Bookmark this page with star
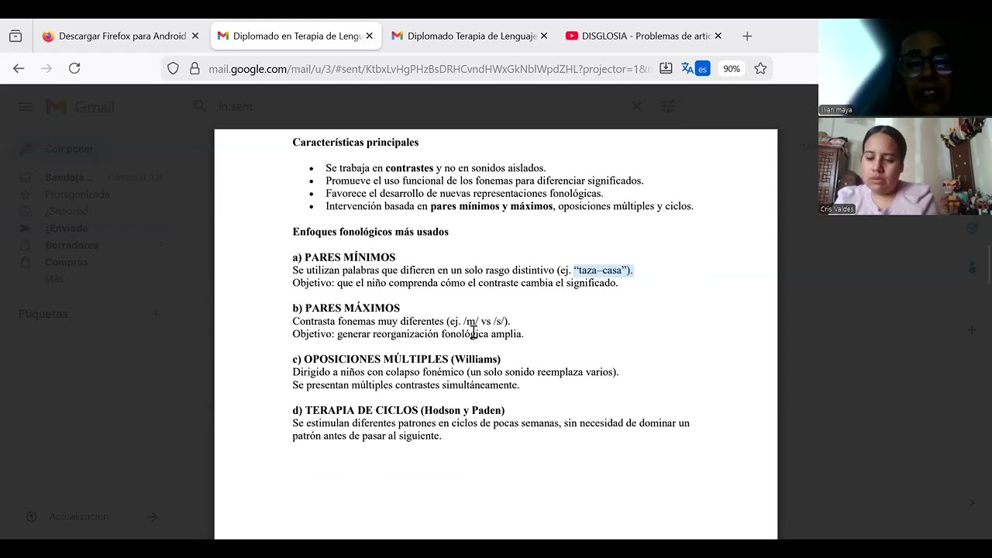The image size is (992, 558). coord(760,69)
